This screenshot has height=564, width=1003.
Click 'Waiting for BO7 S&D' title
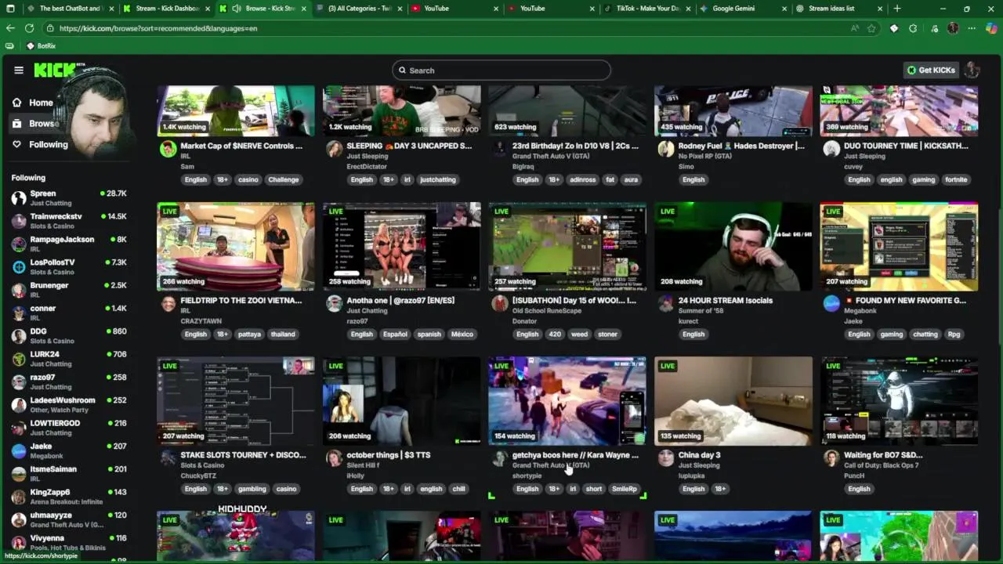pos(883,455)
